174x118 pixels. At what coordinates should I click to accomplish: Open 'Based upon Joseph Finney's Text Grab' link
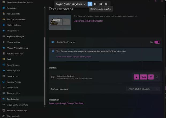[66, 103]
